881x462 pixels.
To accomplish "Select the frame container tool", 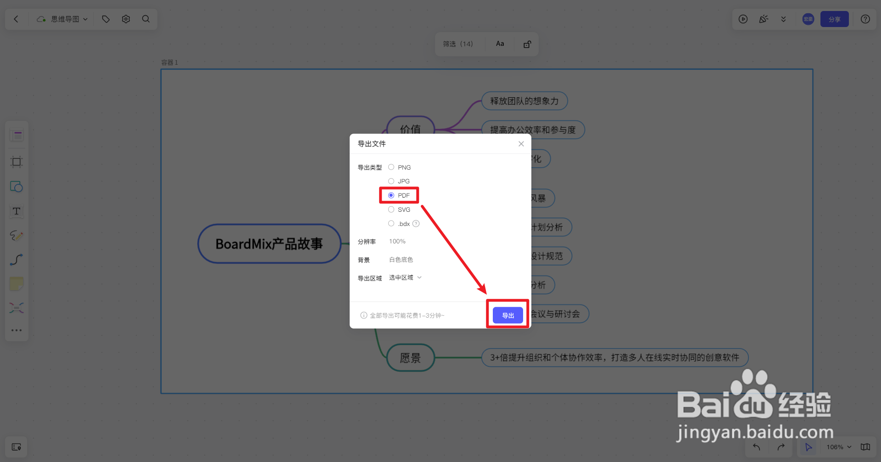I will (x=17, y=161).
